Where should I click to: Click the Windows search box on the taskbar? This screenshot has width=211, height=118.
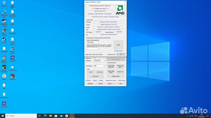click(x=21, y=116)
